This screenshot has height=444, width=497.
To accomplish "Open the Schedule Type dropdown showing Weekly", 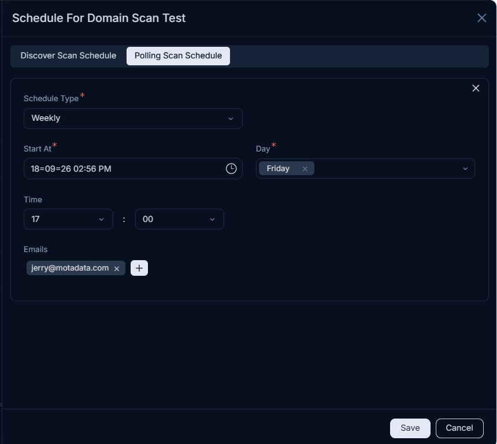I will (x=133, y=119).
